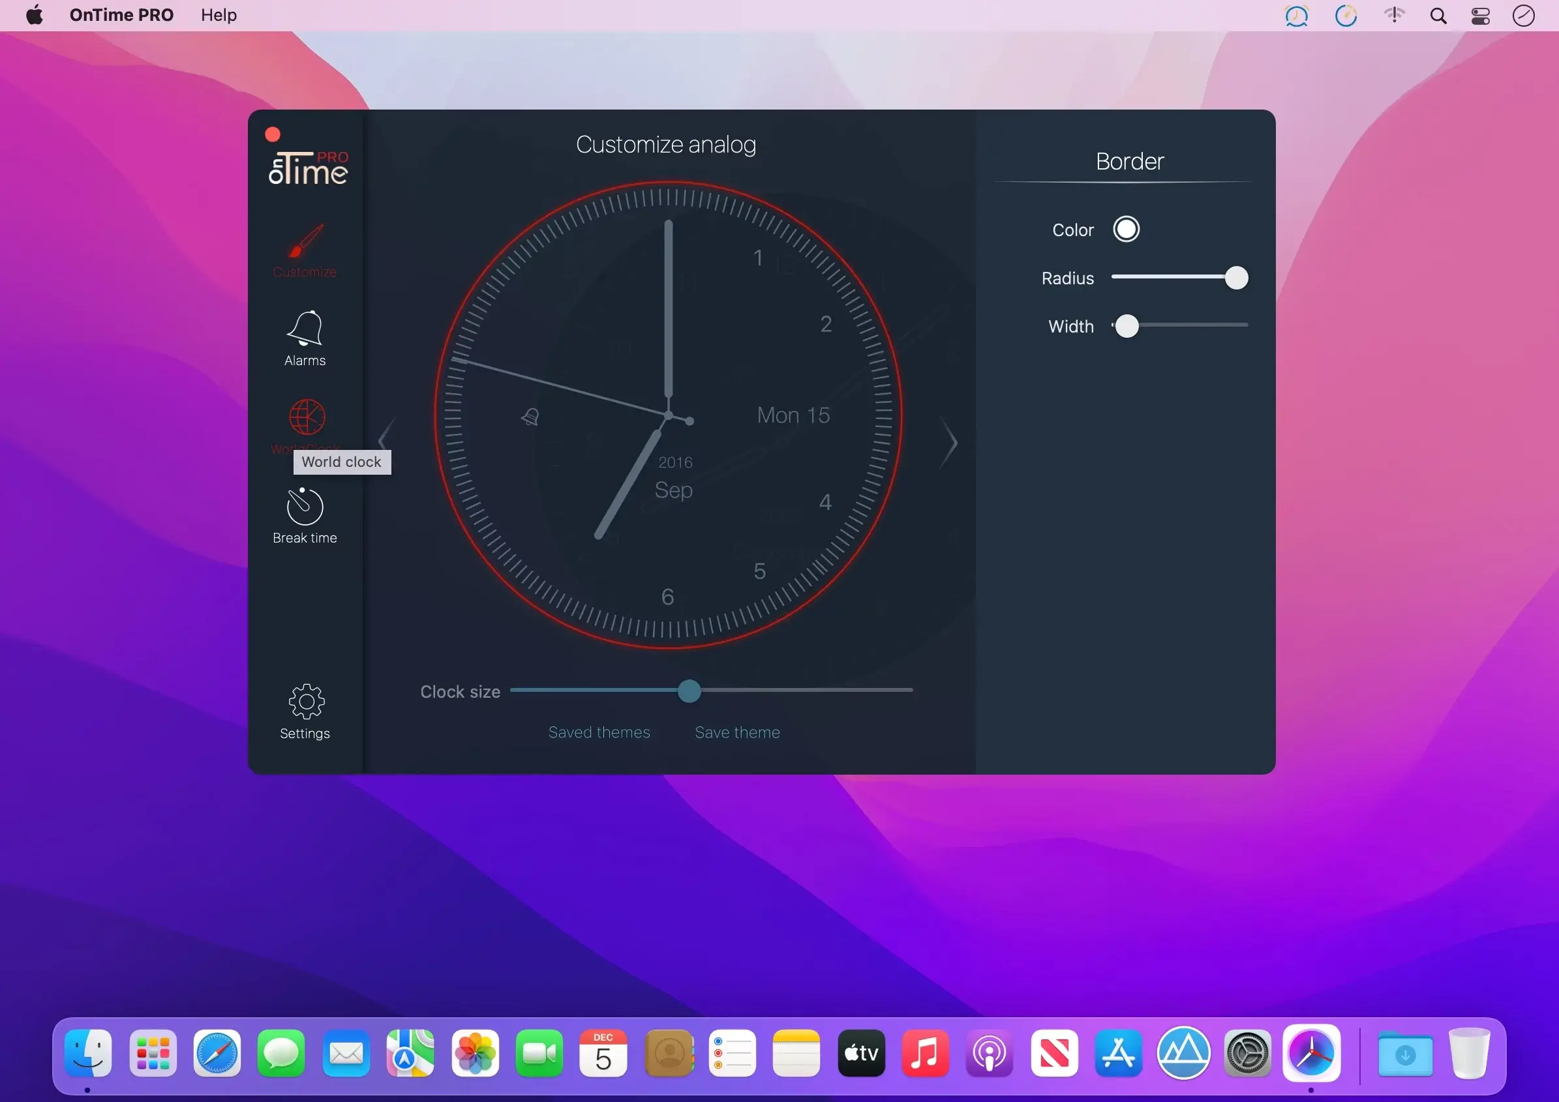This screenshot has width=1559, height=1102.
Task: Open the Alarms bell icon
Action: pos(305,329)
